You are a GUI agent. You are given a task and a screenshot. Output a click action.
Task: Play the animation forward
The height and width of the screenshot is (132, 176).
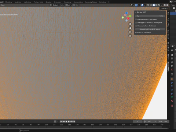tap(69, 121)
